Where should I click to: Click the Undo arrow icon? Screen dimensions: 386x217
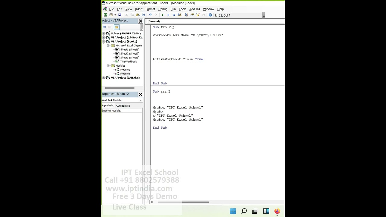(150, 15)
